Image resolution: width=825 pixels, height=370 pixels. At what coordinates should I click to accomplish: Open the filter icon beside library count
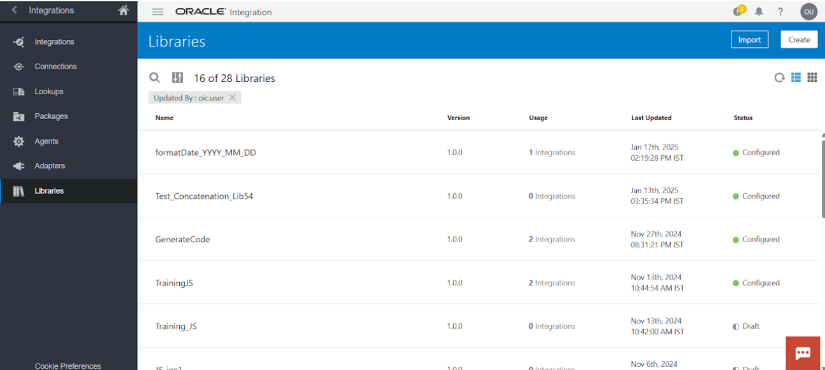(178, 78)
